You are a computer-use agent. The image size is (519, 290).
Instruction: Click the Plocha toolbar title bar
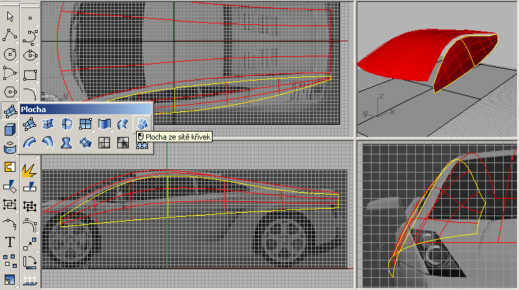[86, 109]
